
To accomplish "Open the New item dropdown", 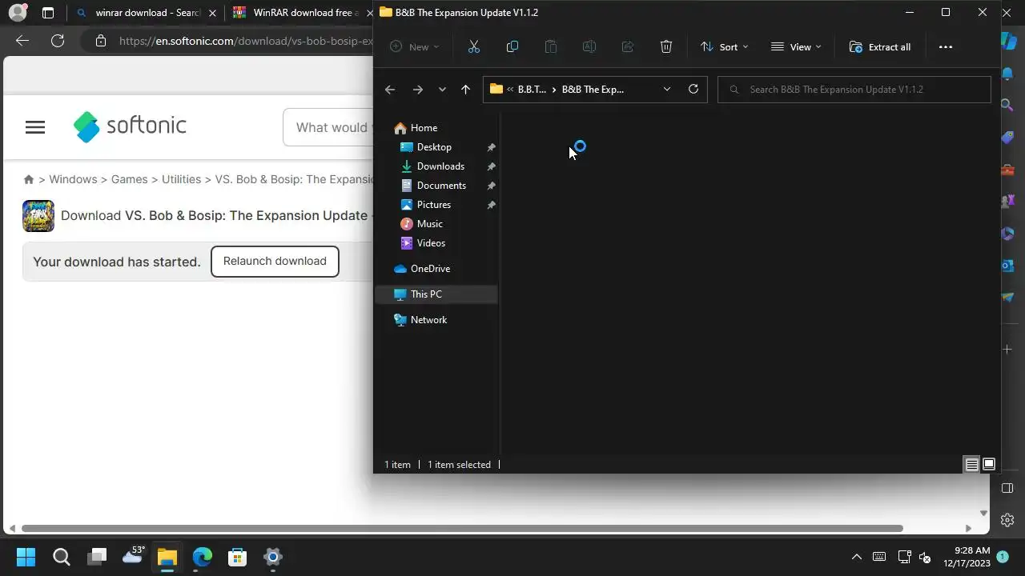I will [415, 47].
